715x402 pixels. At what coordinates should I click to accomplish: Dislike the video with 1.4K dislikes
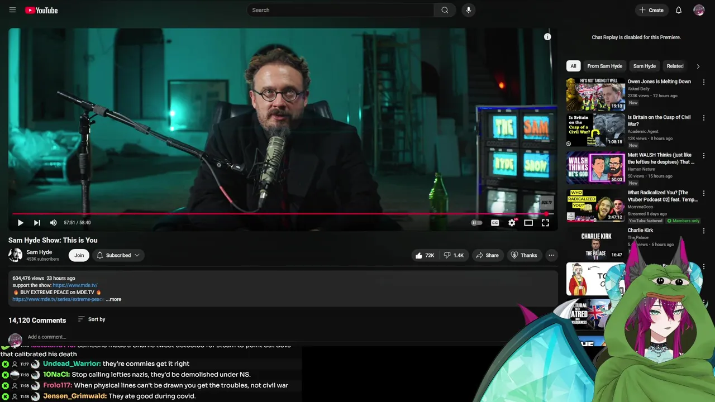pos(454,255)
